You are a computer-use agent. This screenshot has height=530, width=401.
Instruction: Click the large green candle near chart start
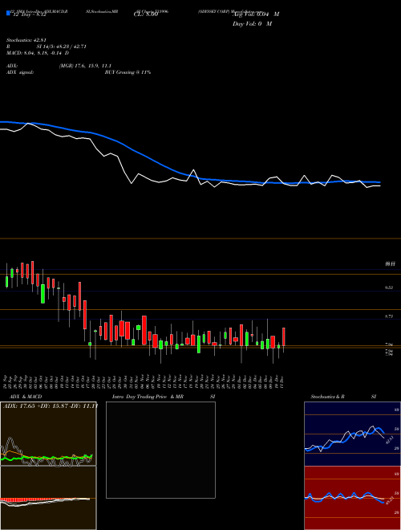pos(43,294)
